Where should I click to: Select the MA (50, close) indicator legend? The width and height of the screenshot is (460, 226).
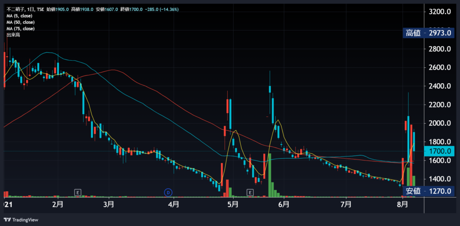(21, 22)
